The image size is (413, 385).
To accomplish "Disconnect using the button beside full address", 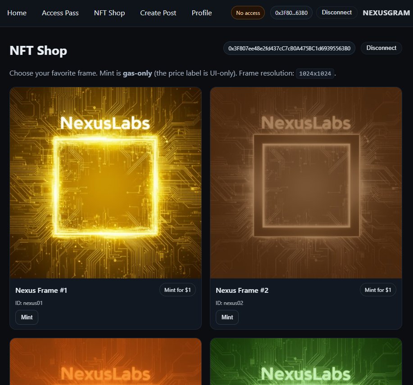I will coord(381,48).
